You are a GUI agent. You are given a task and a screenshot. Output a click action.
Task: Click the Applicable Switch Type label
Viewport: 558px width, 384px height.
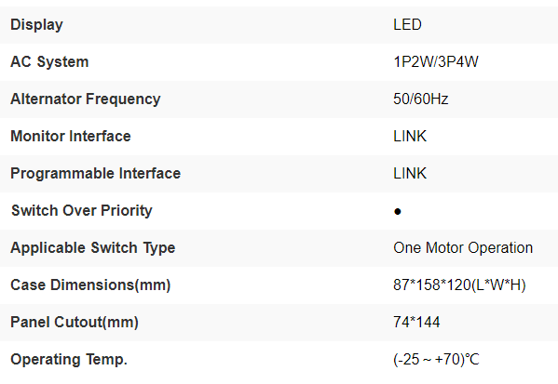click(x=93, y=248)
